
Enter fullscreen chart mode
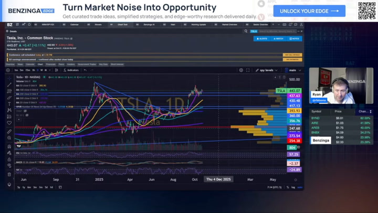tap(248, 70)
